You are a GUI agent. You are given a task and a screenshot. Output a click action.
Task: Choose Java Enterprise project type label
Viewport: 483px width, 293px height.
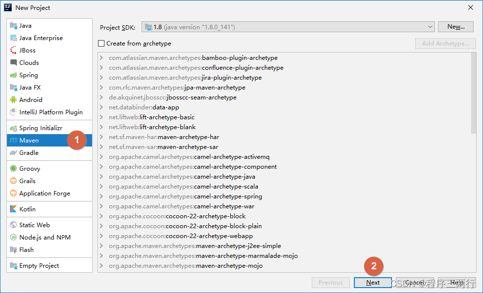41,38
